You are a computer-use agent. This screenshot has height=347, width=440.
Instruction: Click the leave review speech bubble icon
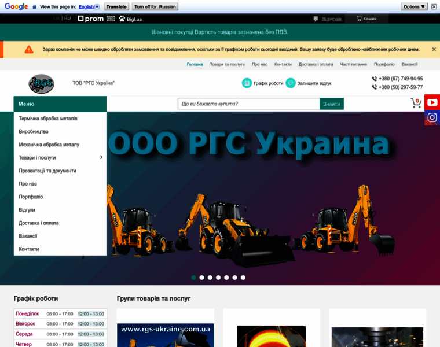click(x=291, y=83)
